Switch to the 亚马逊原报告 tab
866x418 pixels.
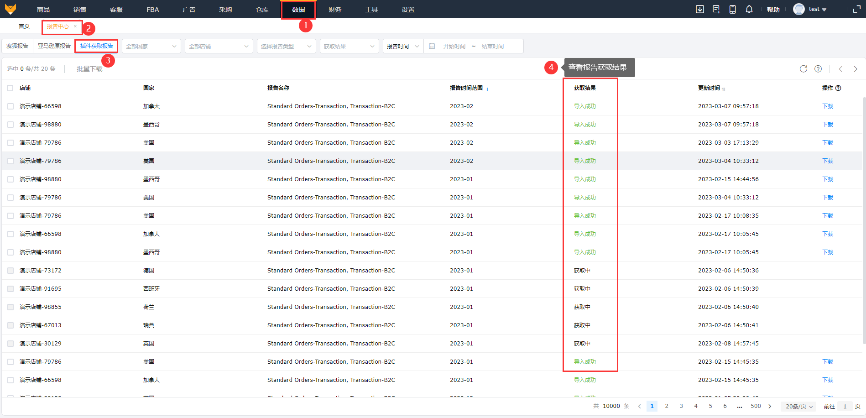click(54, 46)
